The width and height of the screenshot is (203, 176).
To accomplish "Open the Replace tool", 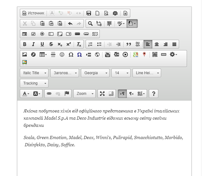I will point(99,23).
